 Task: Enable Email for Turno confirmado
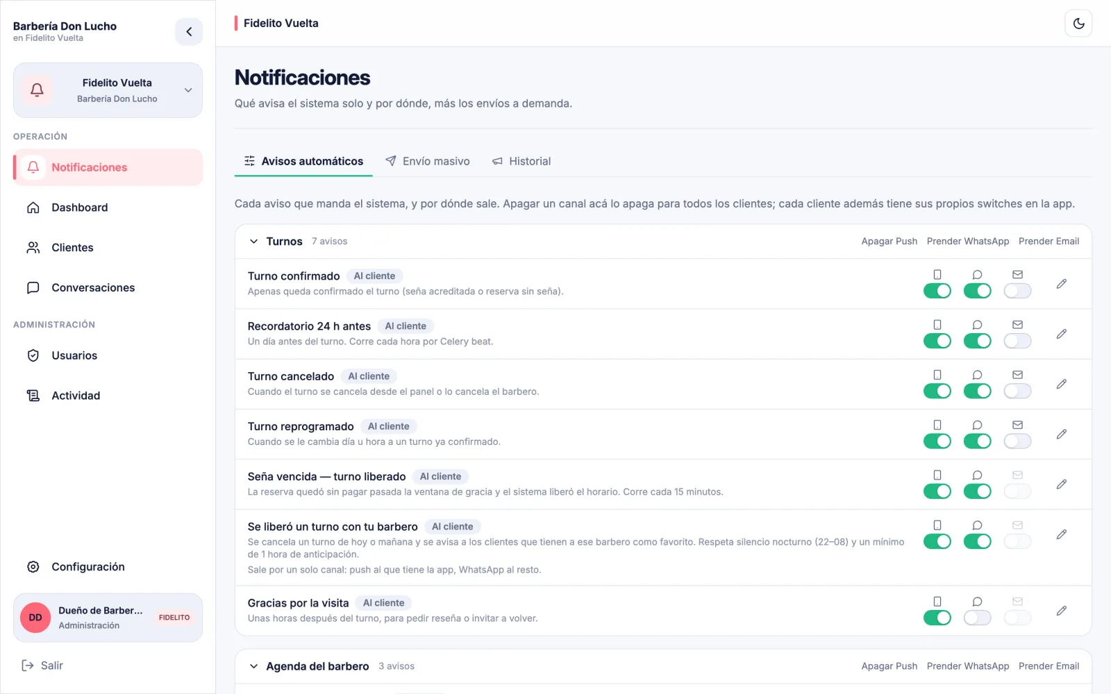pyautogui.click(x=1017, y=291)
